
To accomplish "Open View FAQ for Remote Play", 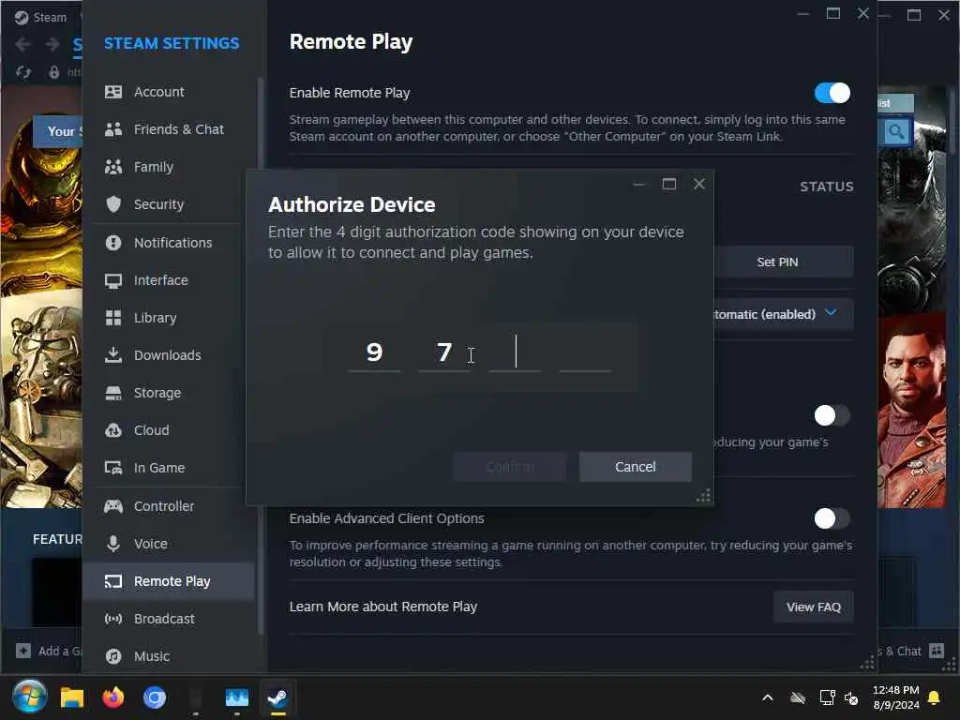I will [x=814, y=607].
